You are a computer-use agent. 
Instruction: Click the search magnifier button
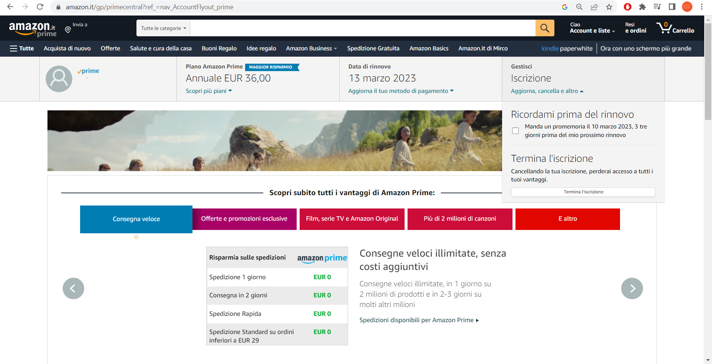[544, 28]
